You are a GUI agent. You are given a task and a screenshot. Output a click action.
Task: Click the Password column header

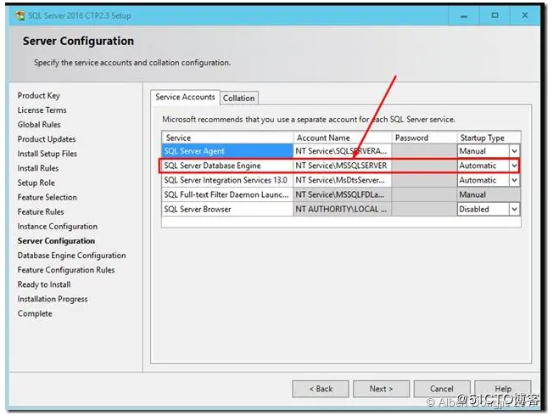(424, 138)
